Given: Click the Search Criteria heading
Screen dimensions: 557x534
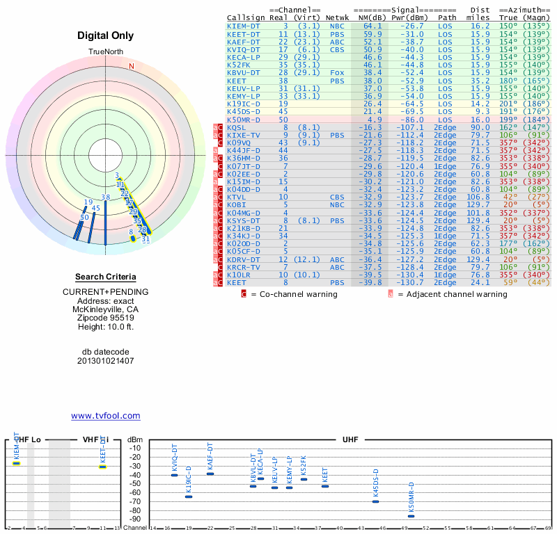Looking at the screenshot, I should [x=105, y=277].
